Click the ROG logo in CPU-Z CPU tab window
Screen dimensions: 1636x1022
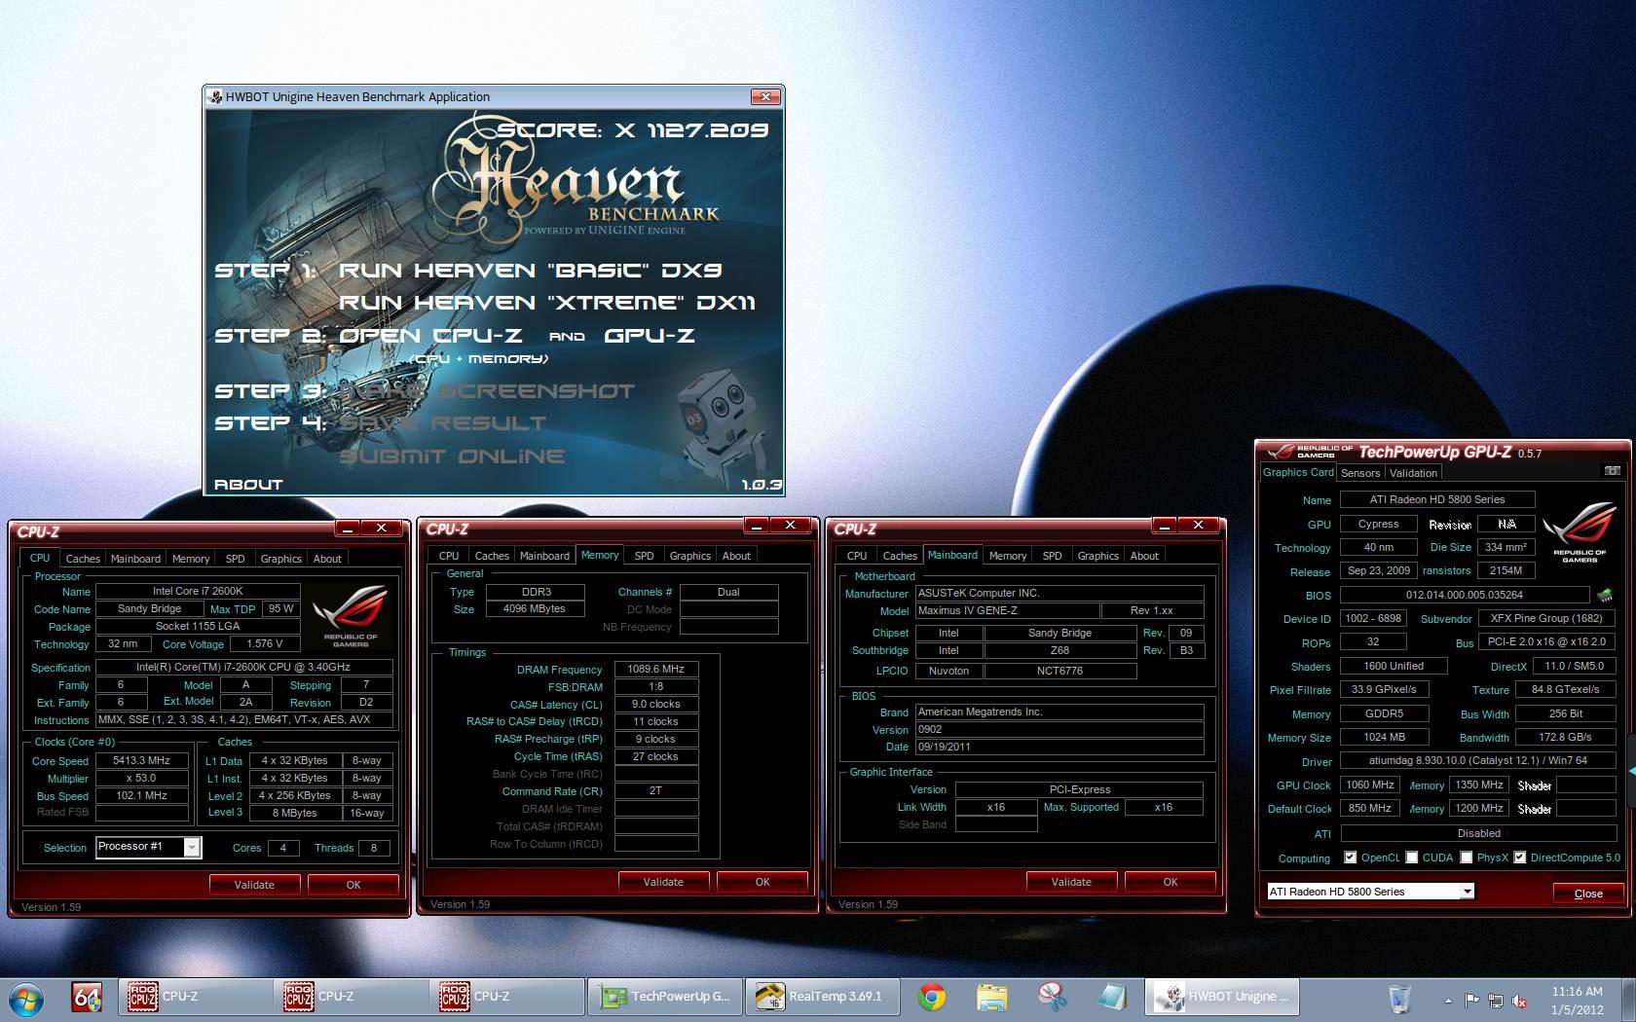tap(351, 616)
